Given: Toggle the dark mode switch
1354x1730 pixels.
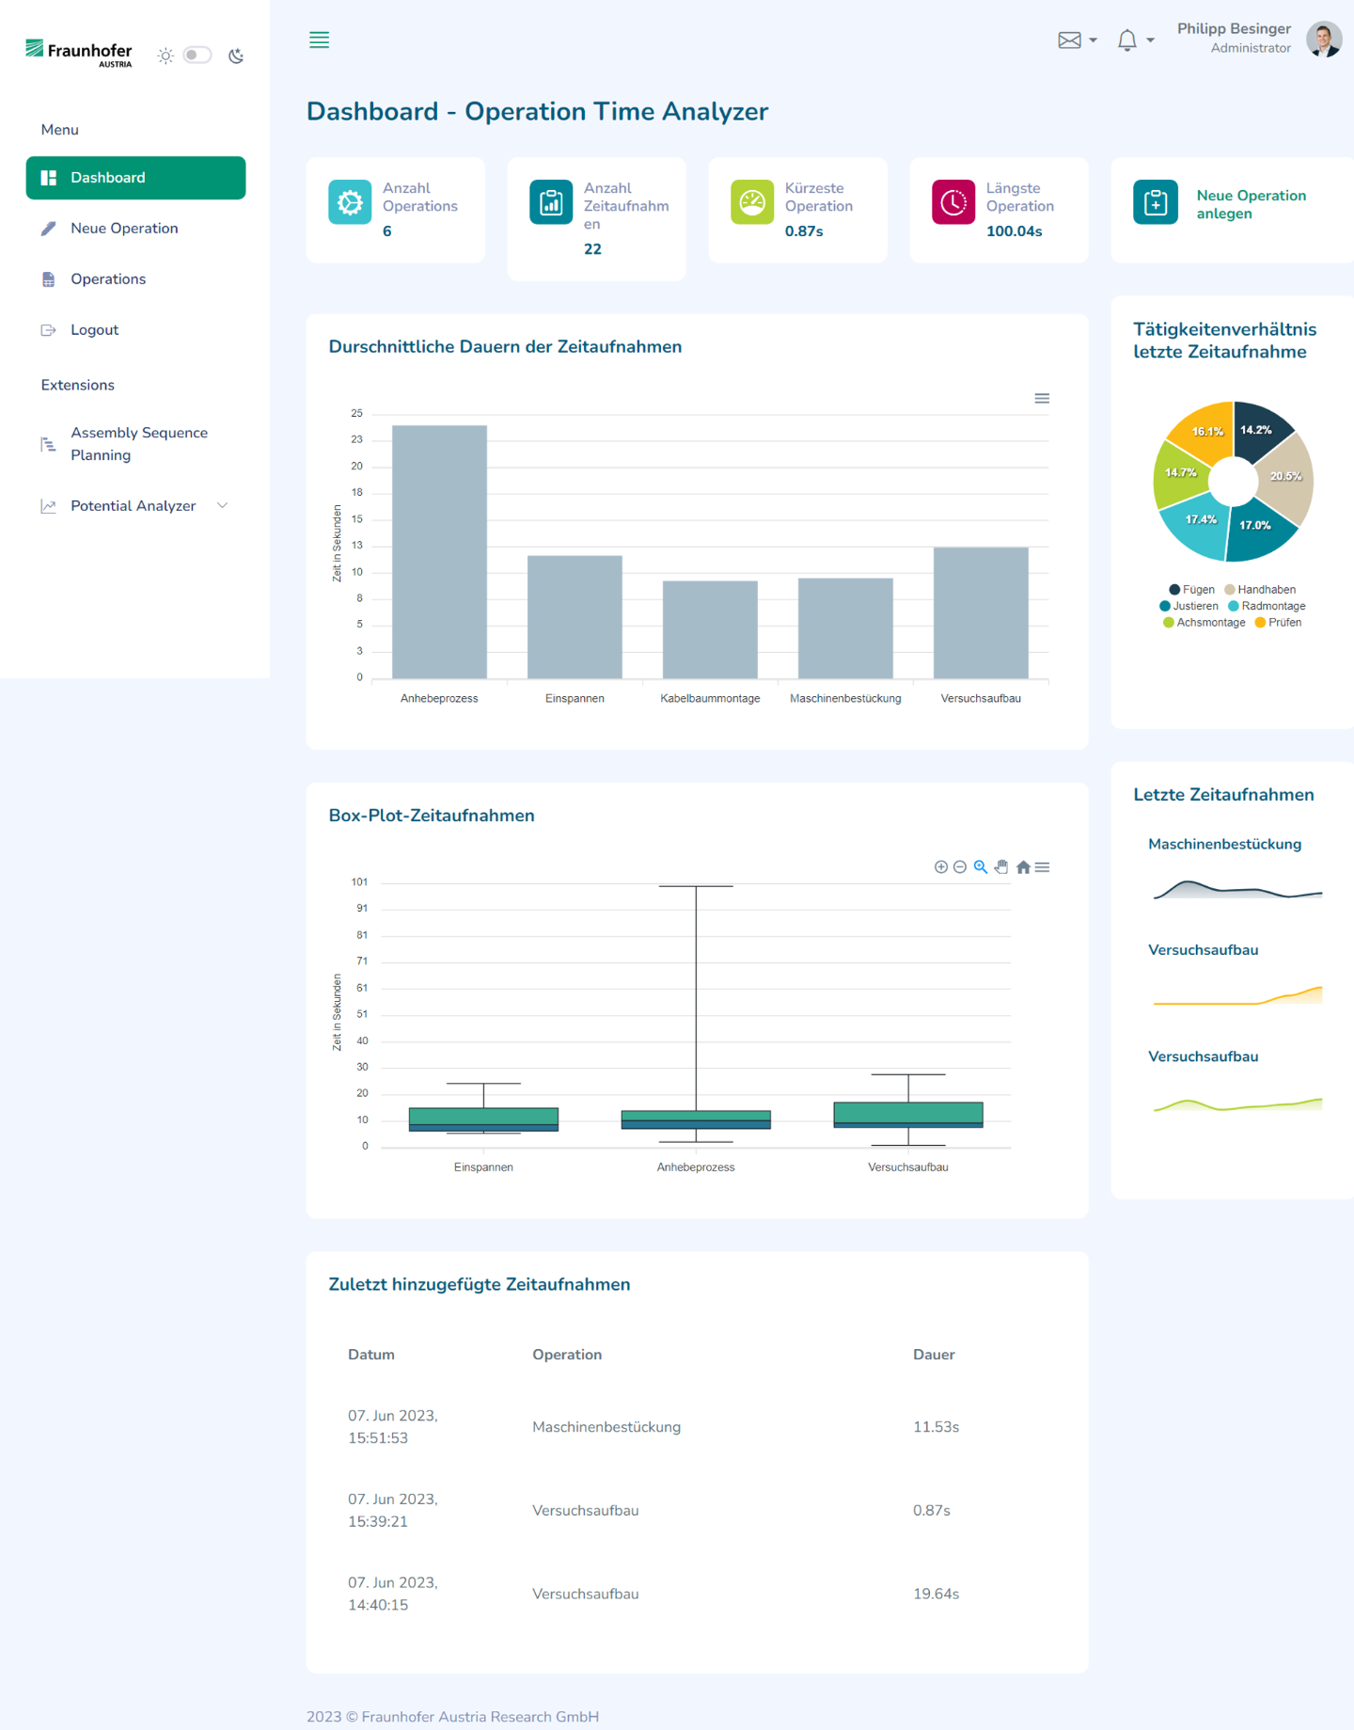Looking at the screenshot, I should coord(197,56).
